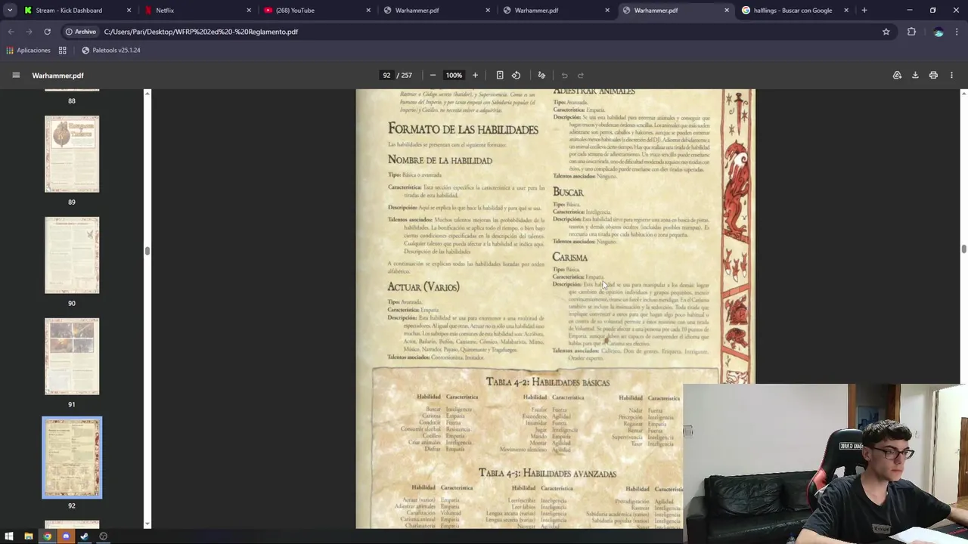Open Steam from the taskbar

tap(84, 536)
